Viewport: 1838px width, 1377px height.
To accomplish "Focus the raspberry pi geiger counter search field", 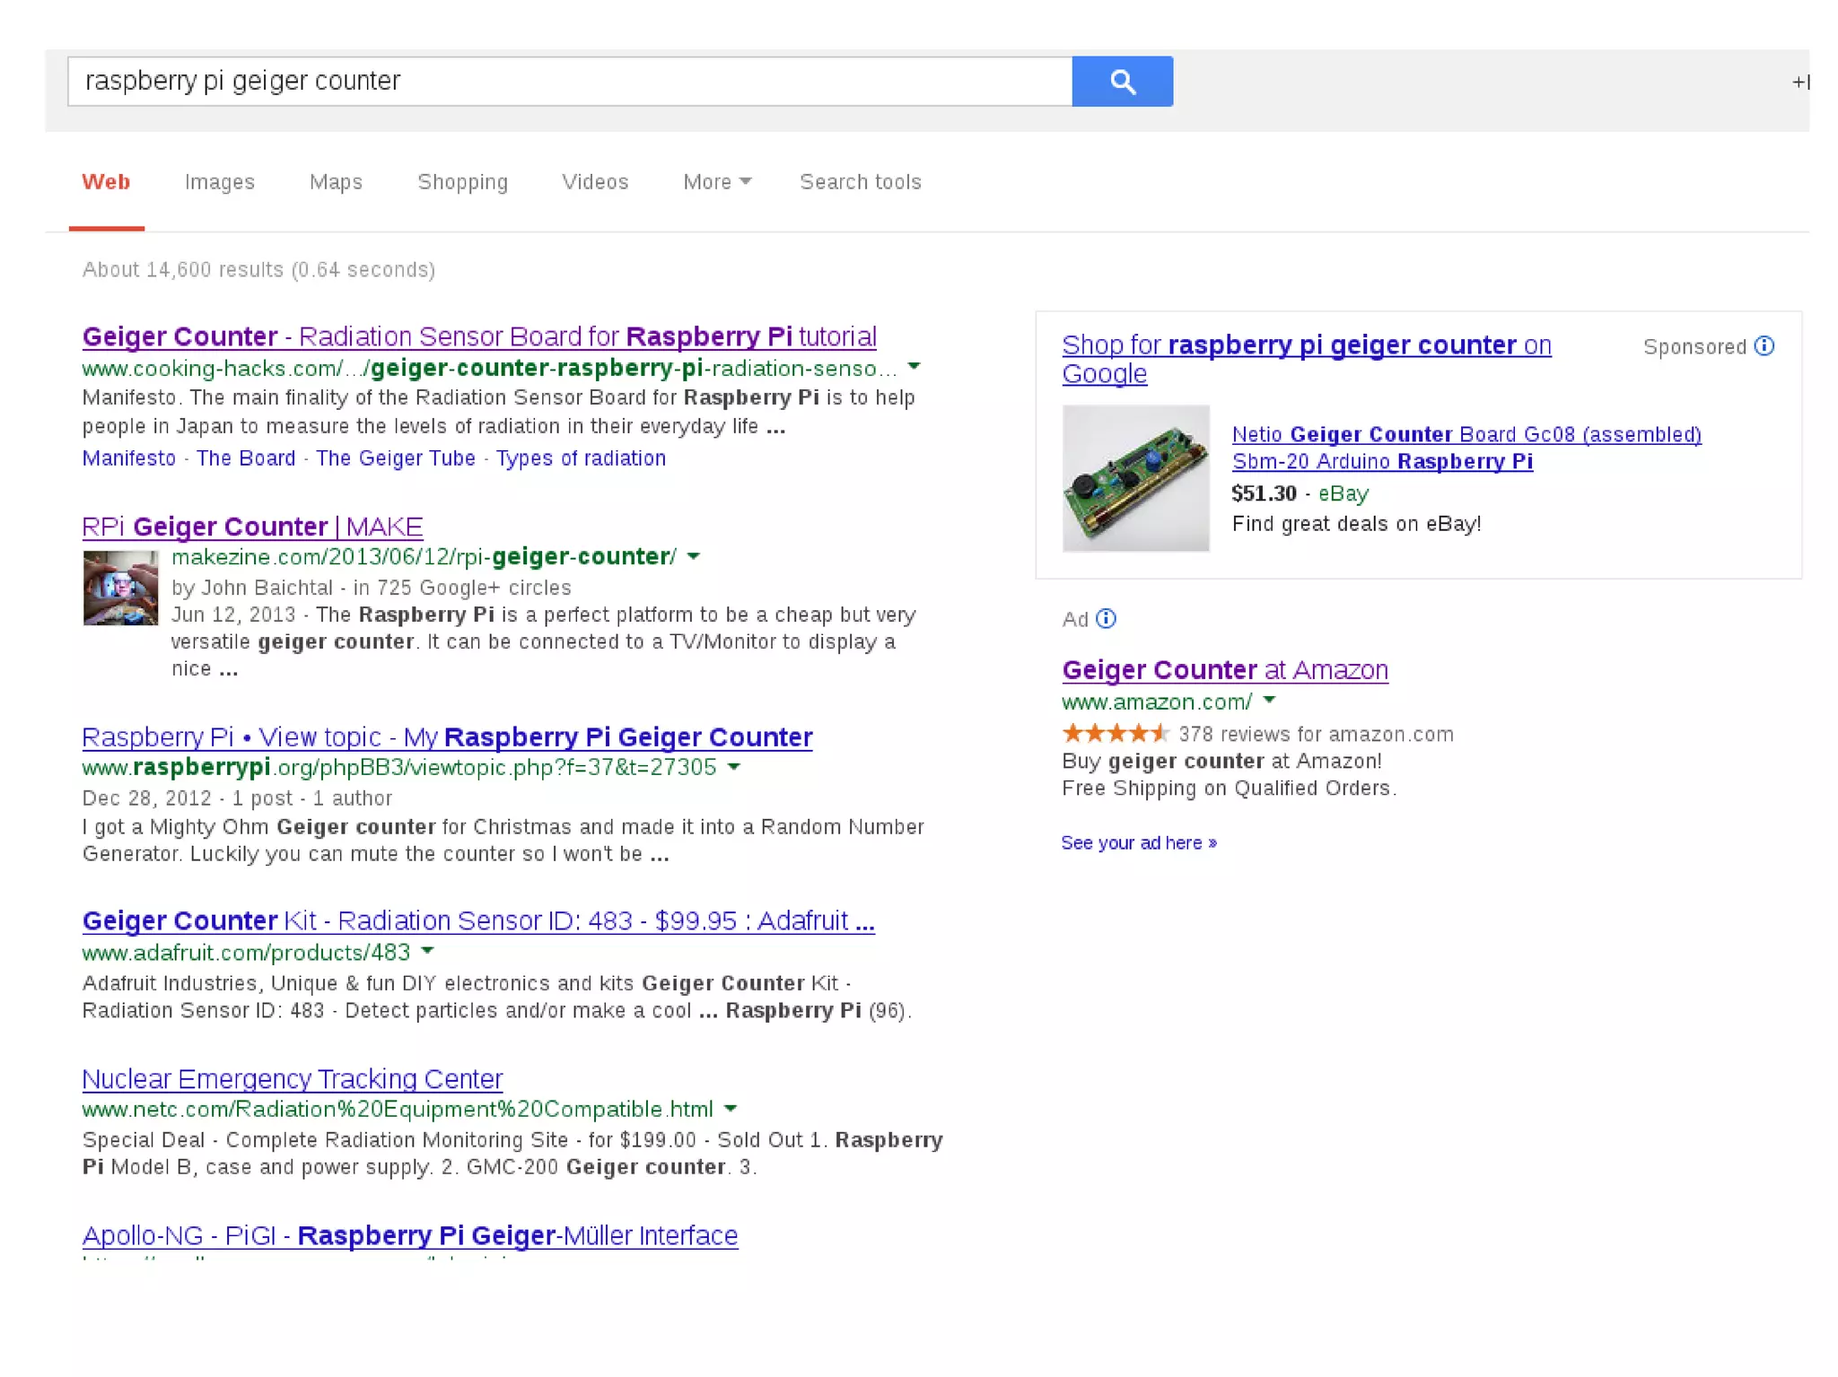I will [x=570, y=82].
